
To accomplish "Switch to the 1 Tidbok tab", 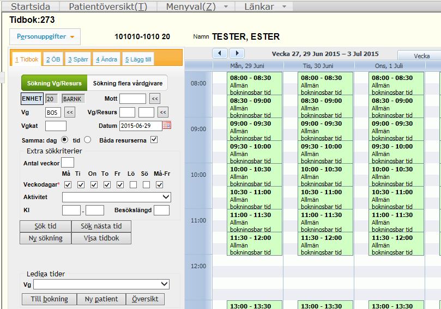I will (x=27, y=59).
